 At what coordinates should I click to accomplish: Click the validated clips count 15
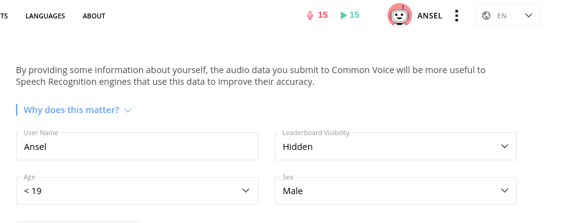pyautogui.click(x=354, y=15)
